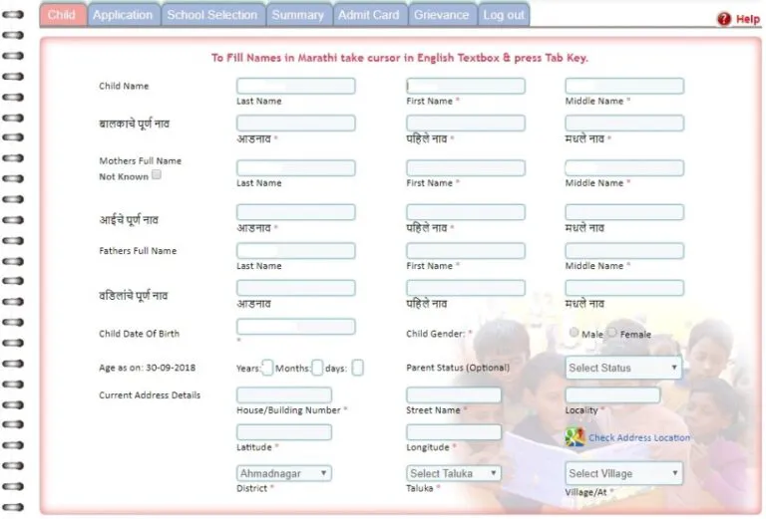Image resolution: width=766 pixels, height=519 pixels.
Task: Click child's Marathi आडनाव surname field
Action: 296,123
